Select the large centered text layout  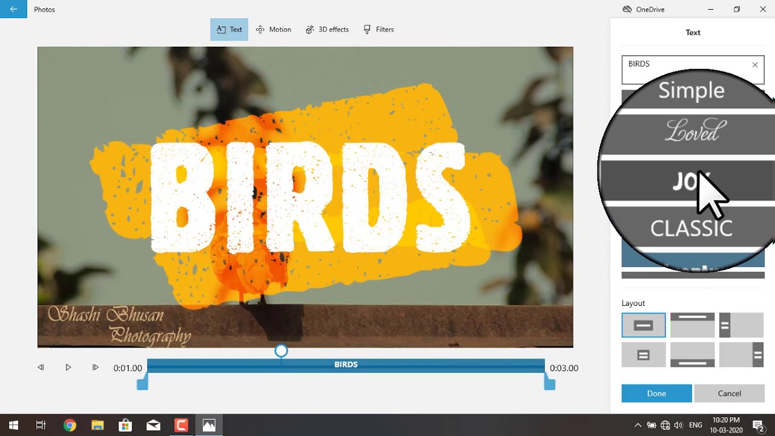(644, 325)
